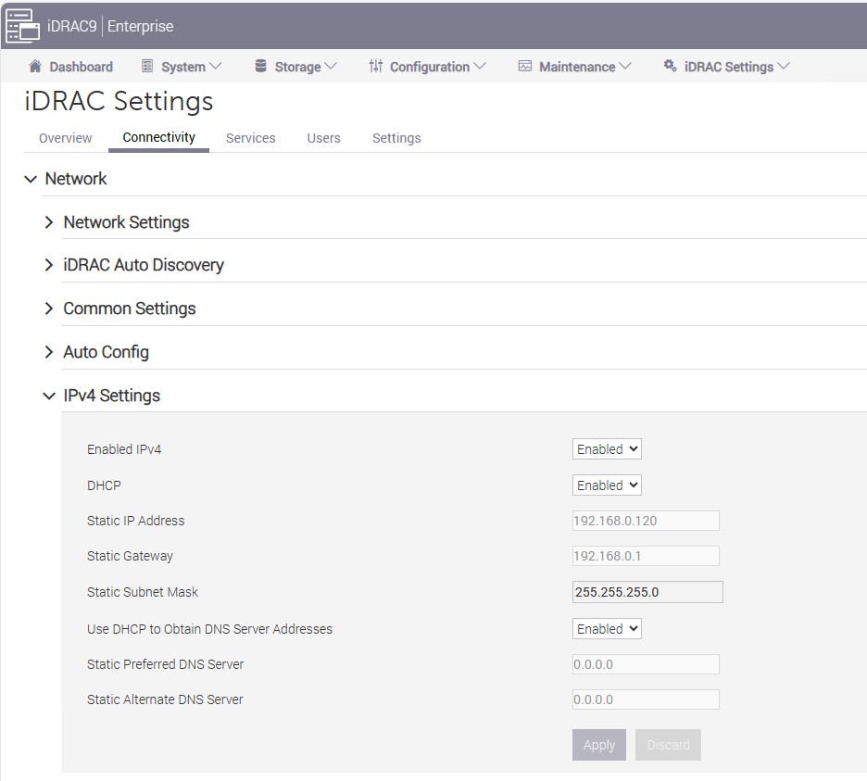Switch to the Users tab
The height and width of the screenshot is (781, 867).
323,138
